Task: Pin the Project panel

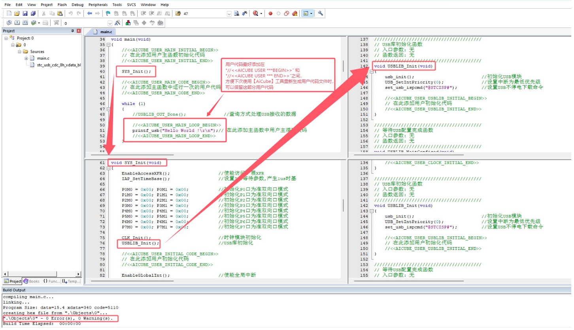Action: click(72, 31)
